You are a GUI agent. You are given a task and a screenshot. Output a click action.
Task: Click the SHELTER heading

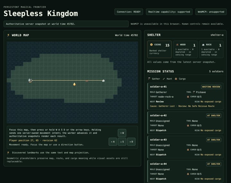tap(154, 35)
